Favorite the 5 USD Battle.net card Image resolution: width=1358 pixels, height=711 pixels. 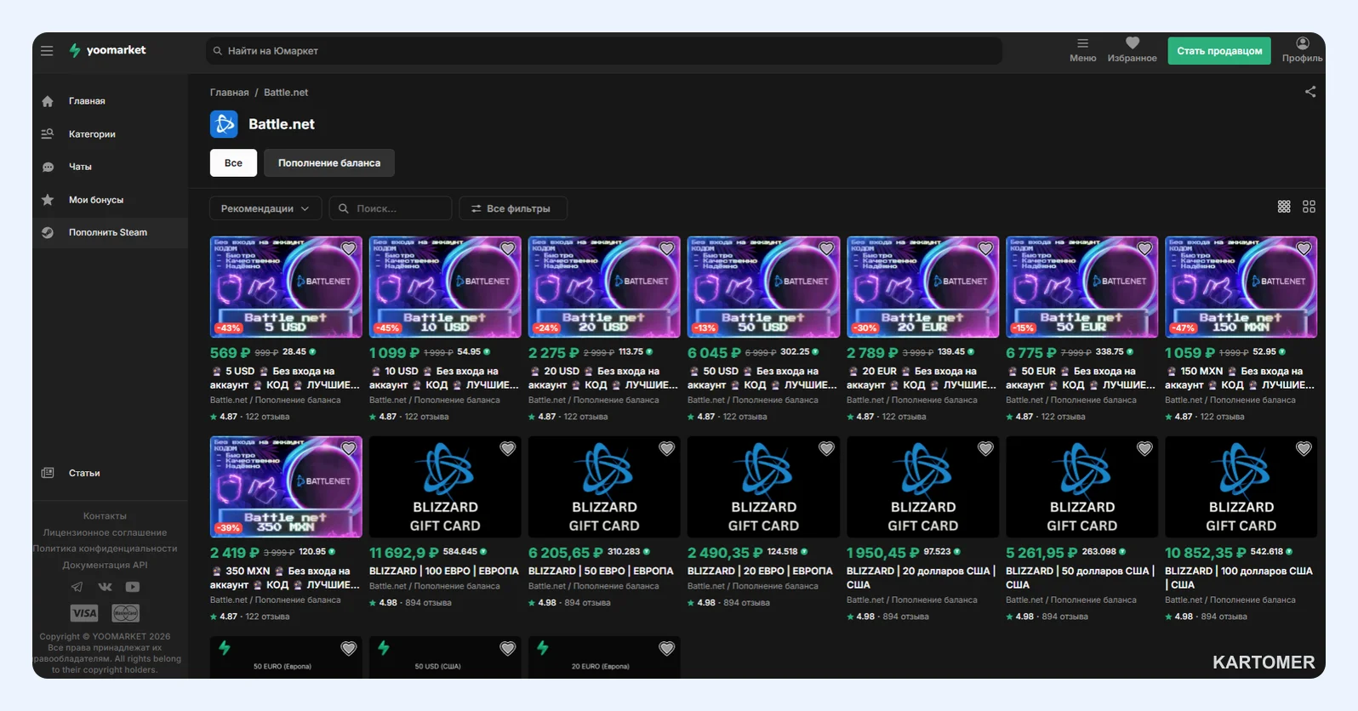coord(349,248)
